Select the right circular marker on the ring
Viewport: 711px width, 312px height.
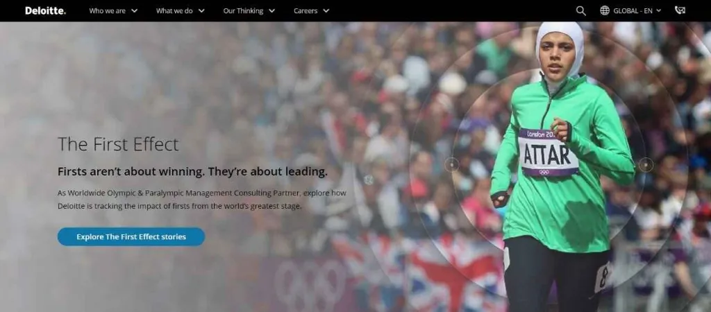[x=646, y=164]
